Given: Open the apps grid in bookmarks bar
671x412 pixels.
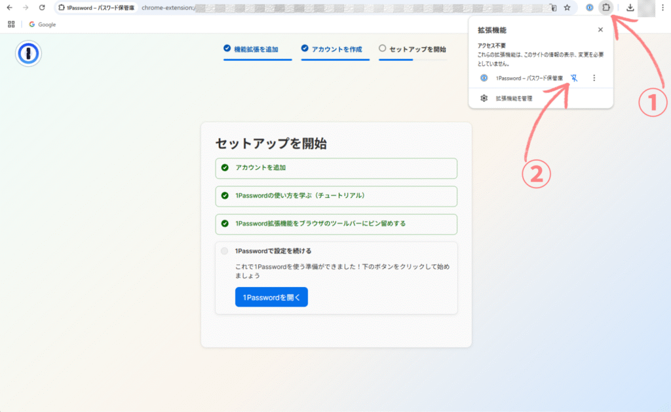Looking at the screenshot, I should click(x=11, y=24).
